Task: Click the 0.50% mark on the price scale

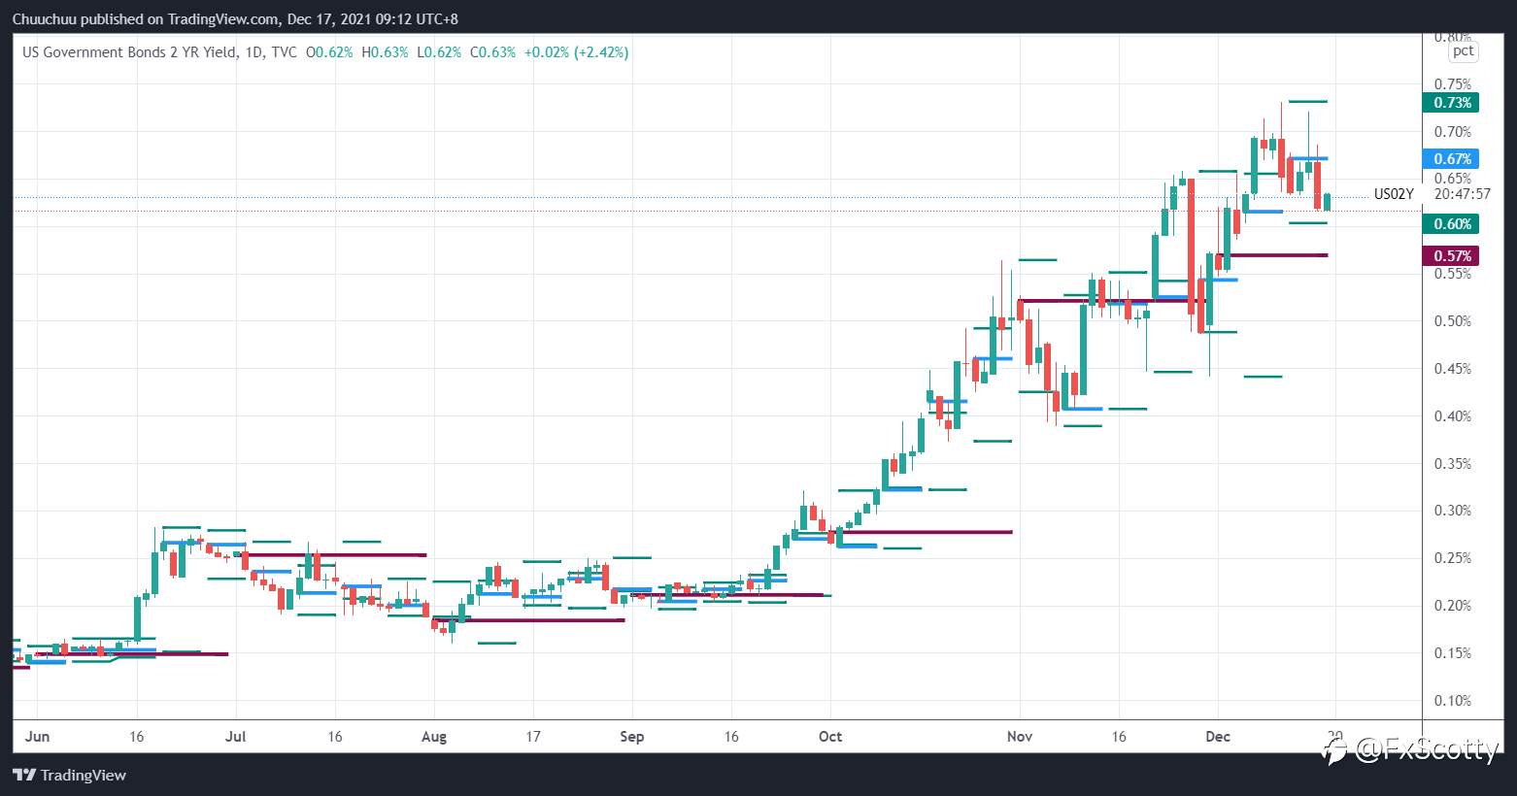Action: coord(1452,321)
